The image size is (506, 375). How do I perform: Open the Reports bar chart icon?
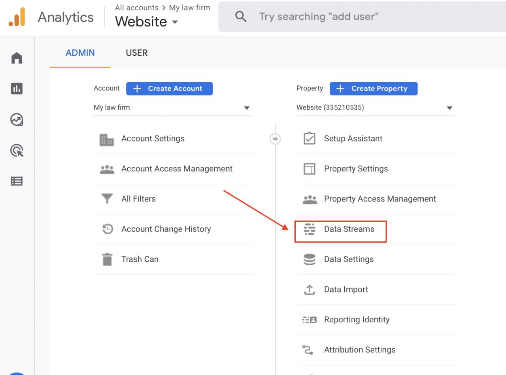click(17, 89)
